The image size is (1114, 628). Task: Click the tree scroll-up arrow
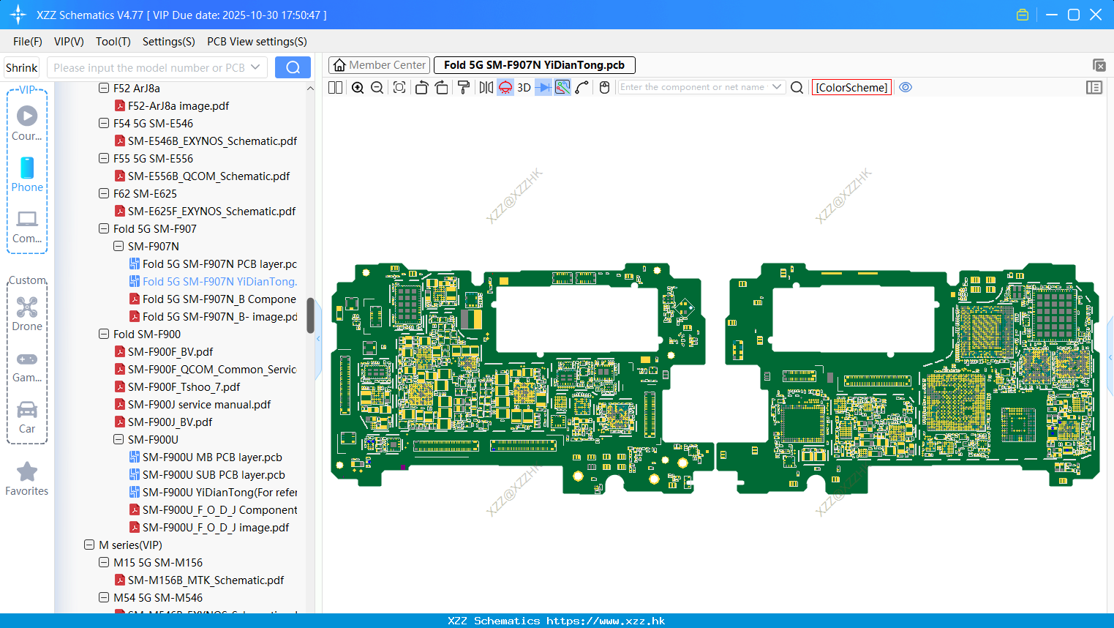pyautogui.click(x=310, y=88)
